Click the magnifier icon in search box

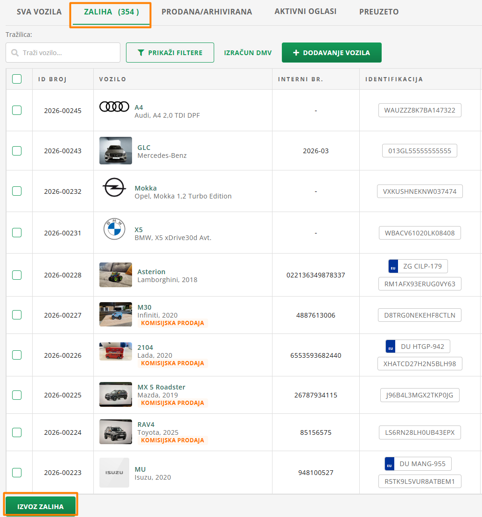pyautogui.click(x=15, y=53)
